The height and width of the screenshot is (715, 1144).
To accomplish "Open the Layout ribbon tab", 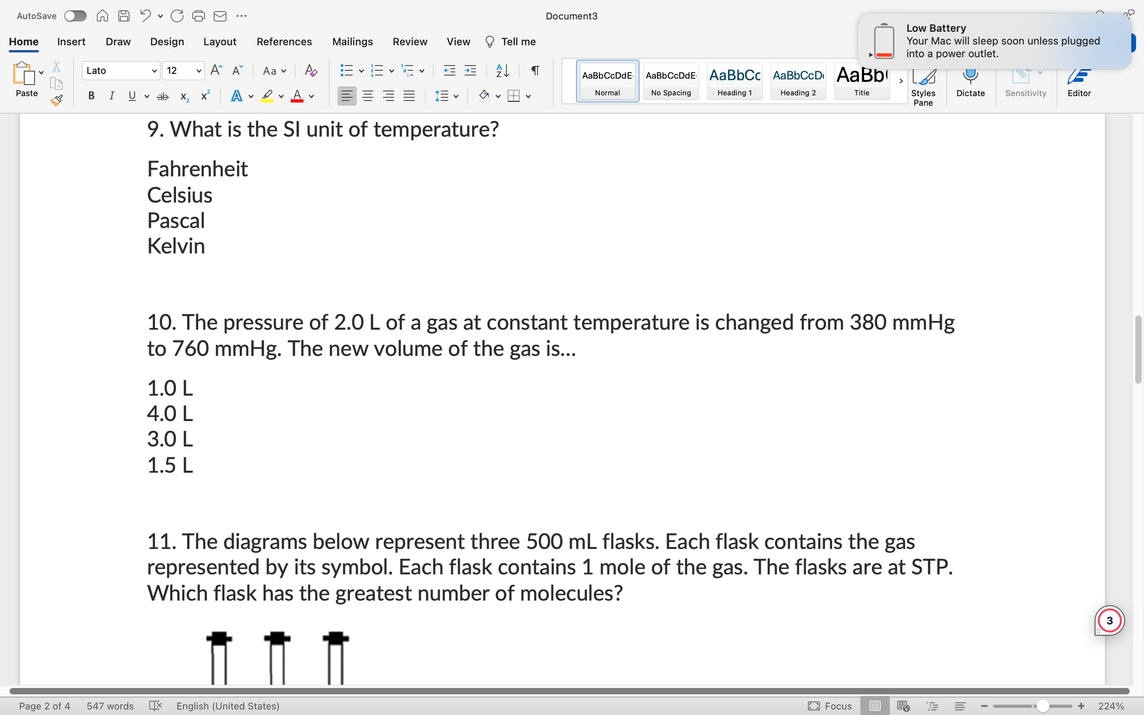I will click(219, 42).
